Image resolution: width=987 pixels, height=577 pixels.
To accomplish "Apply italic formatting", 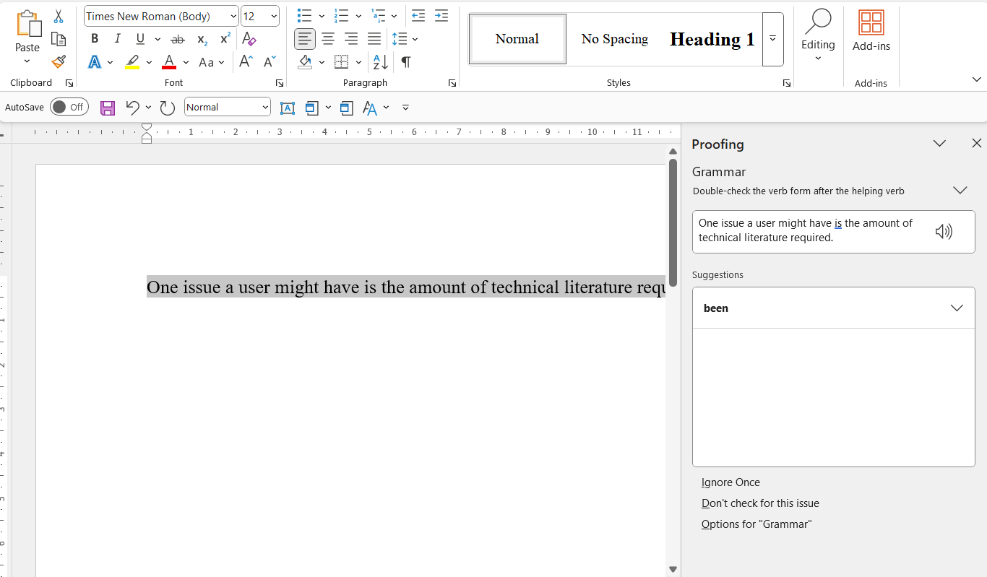I will pos(118,38).
